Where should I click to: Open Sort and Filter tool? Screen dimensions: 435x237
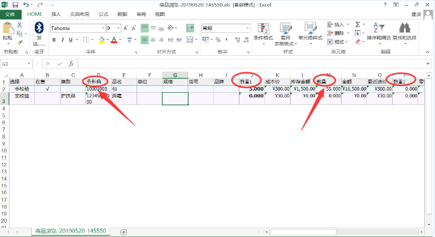379,31
